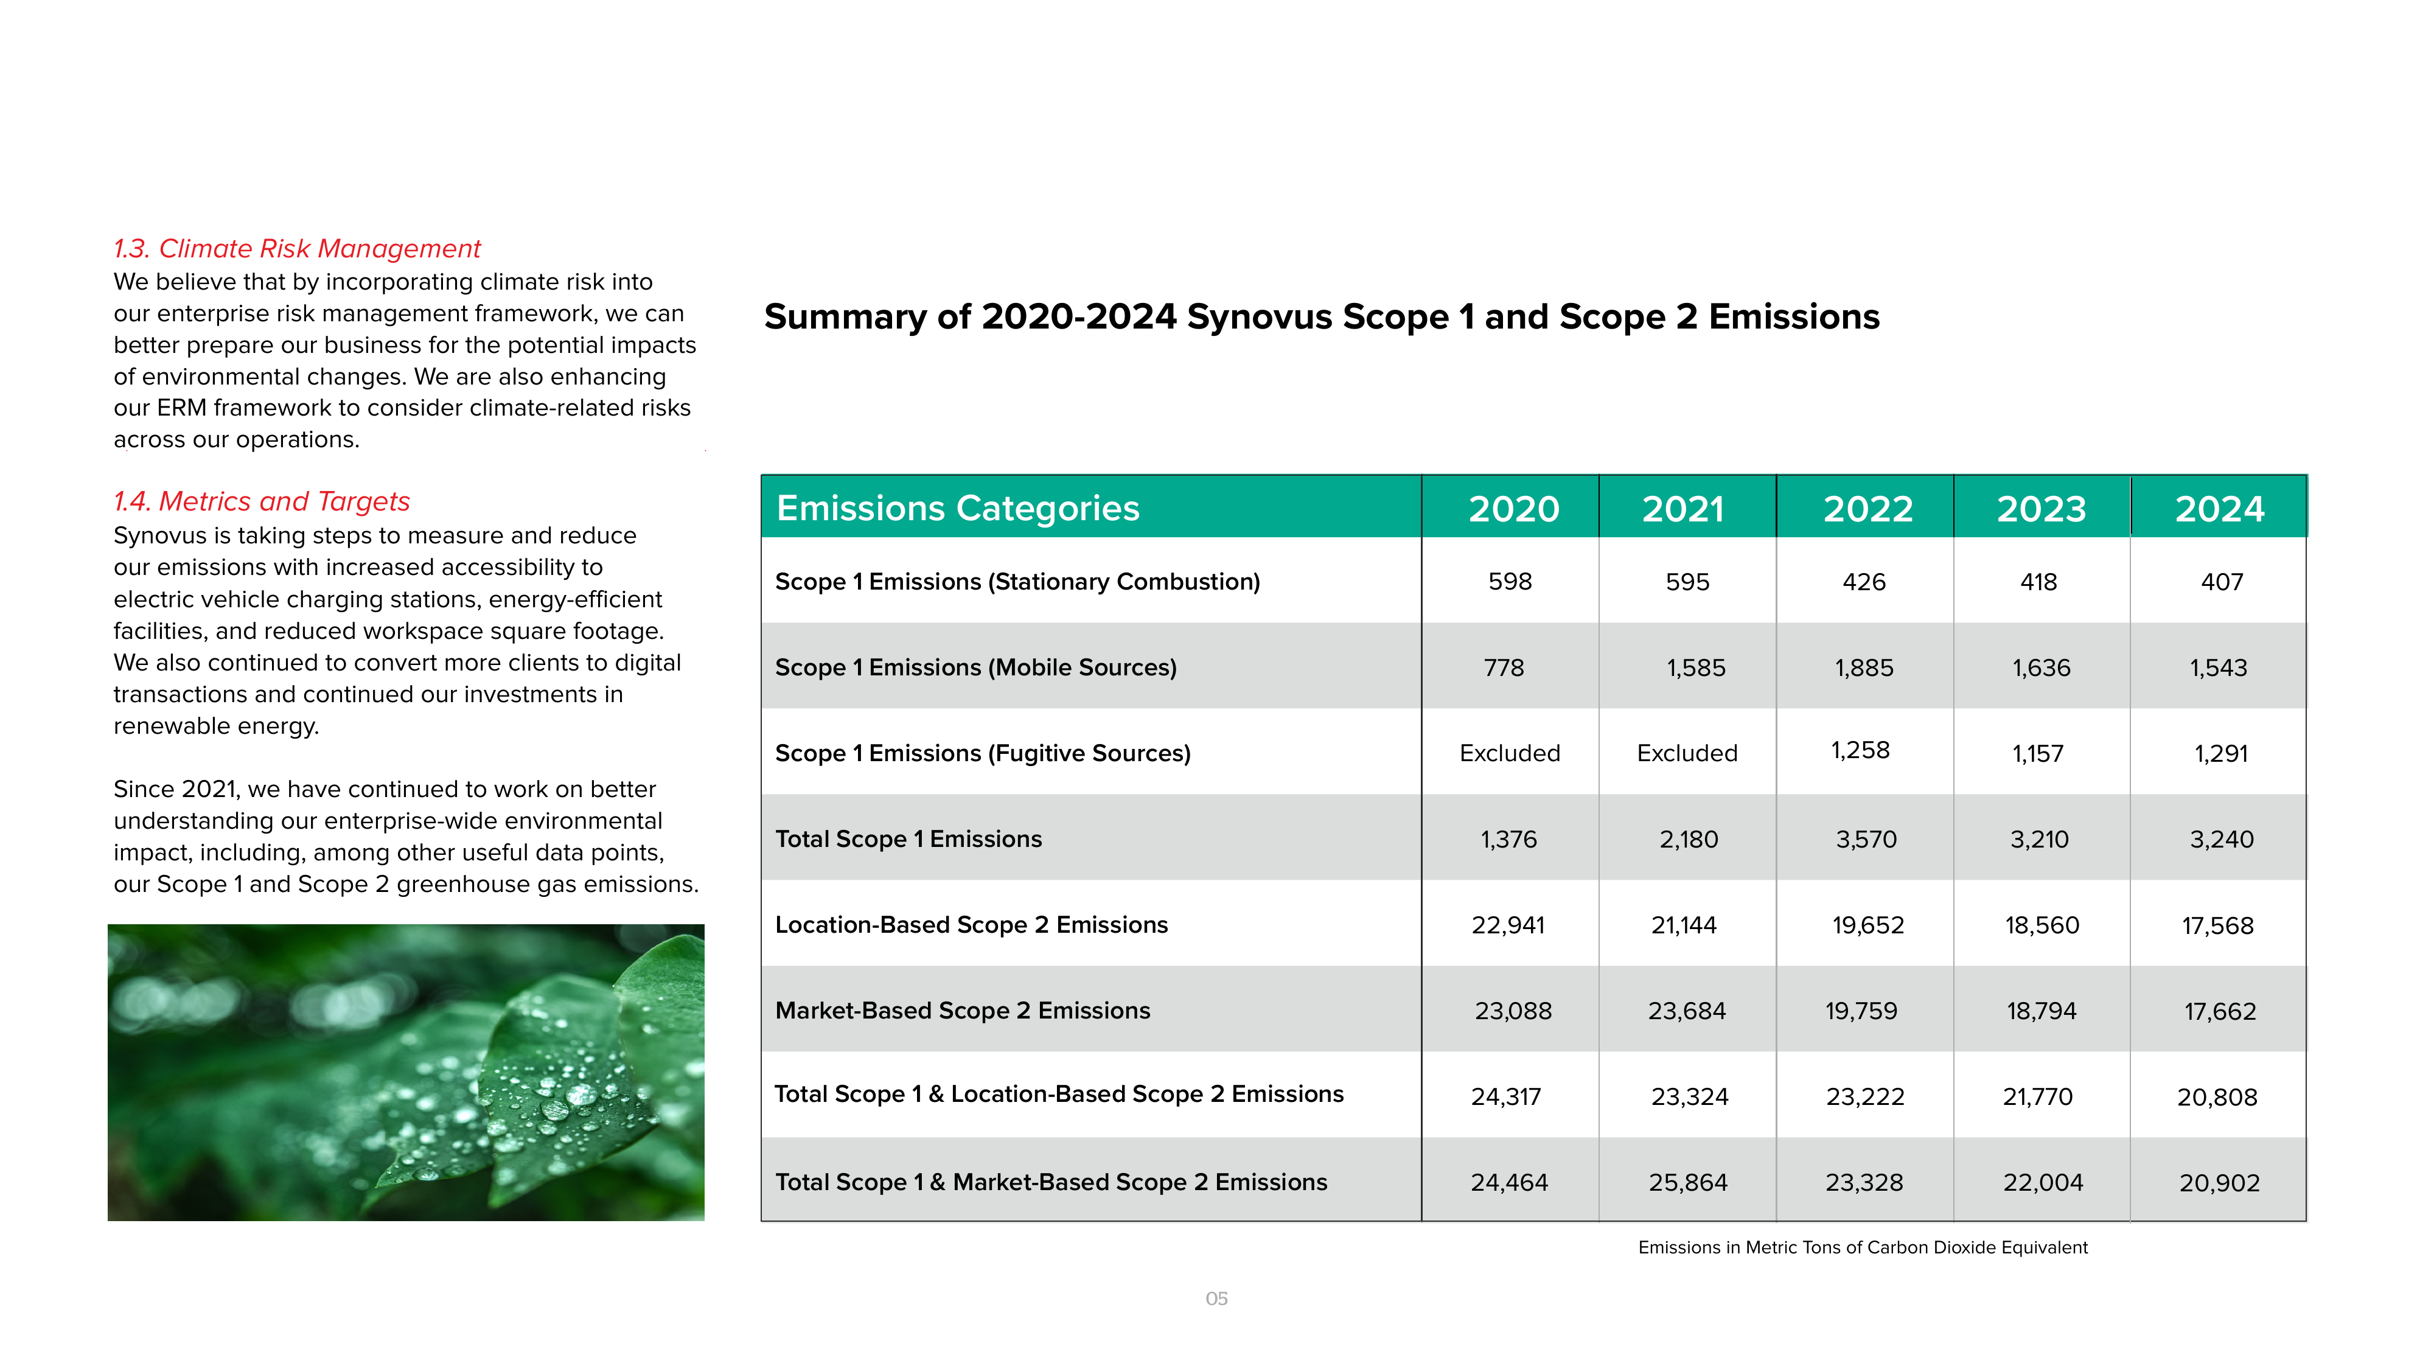
Task: Click the value 25,864 for 2021
Action: pos(1689,1183)
